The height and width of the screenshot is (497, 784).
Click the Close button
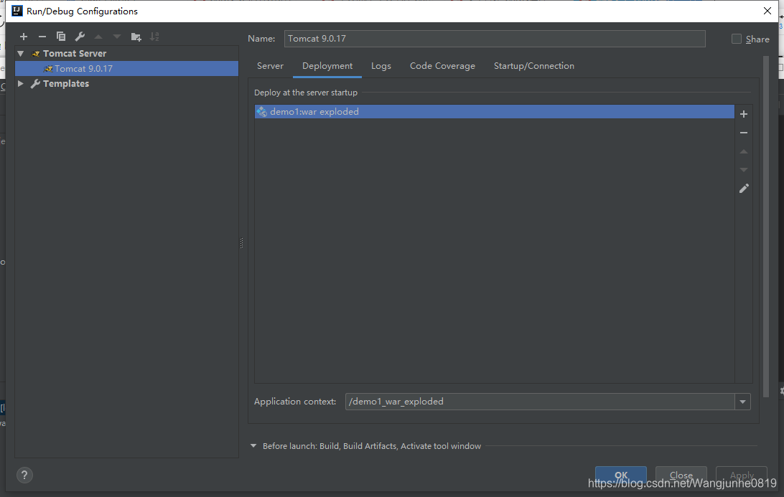[x=681, y=475]
